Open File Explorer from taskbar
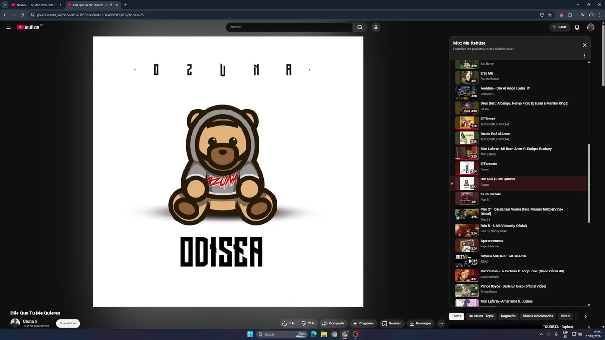 coord(324,334)
